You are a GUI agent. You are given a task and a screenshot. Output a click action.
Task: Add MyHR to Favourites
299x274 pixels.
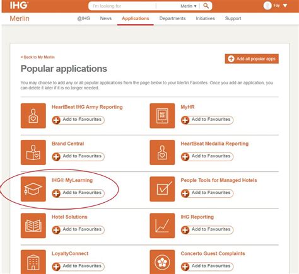207,120
